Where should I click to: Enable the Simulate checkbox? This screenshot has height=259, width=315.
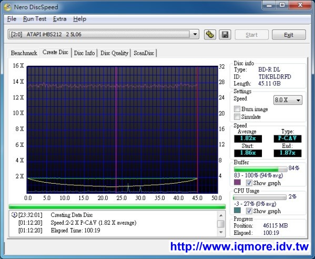point(237,117)
